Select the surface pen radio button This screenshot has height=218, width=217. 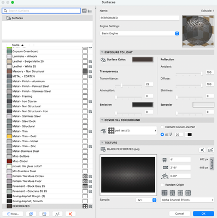click(x=162, y=135)
